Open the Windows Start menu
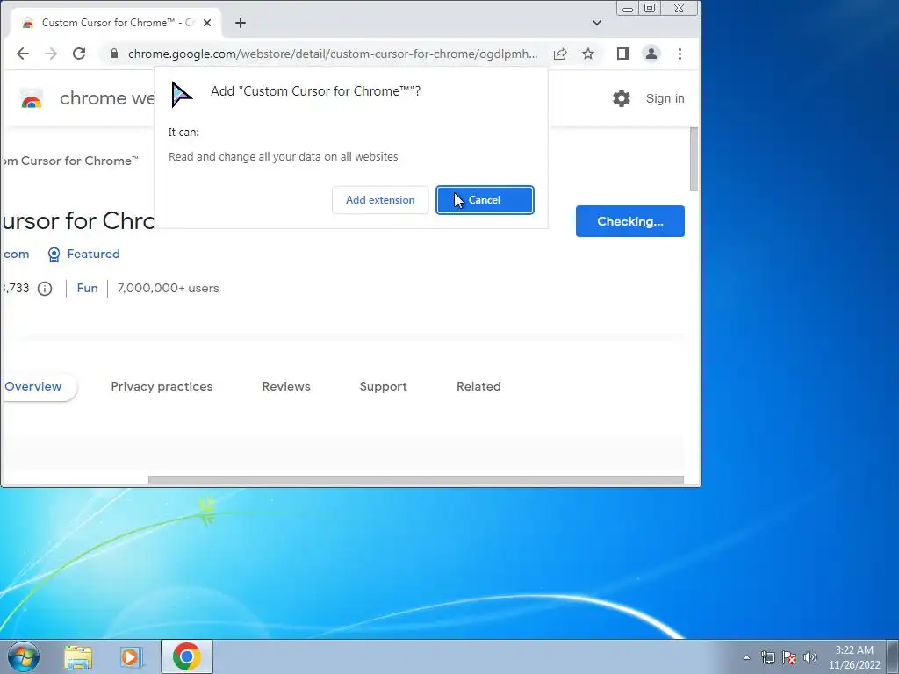The width and height of the screenshot is (899, 674). coord(24,656)
